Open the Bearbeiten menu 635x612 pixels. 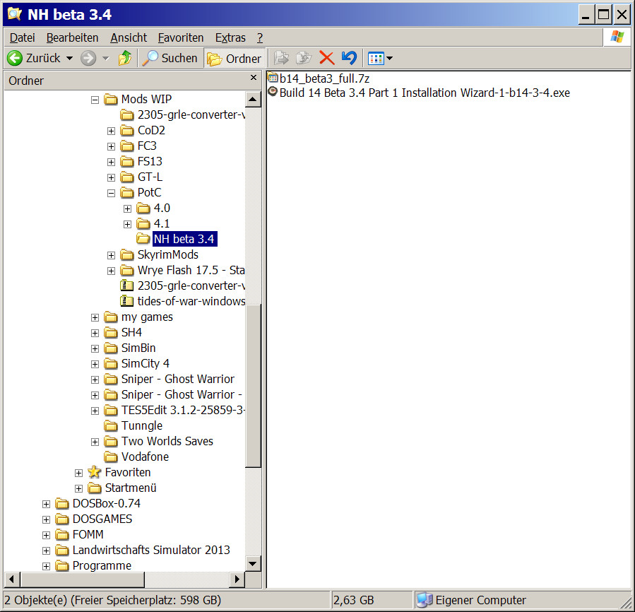point(73,37)
